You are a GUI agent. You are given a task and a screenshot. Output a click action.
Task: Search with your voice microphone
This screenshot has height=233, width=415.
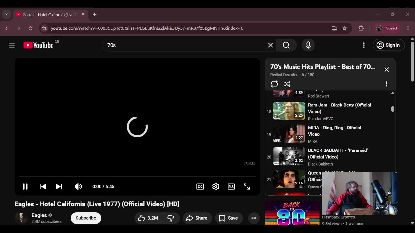tap(308, 45)
